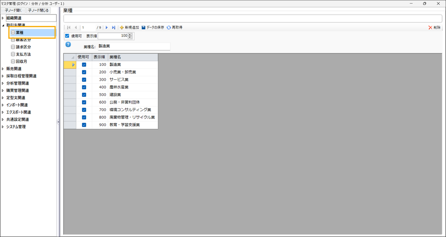Expand 定型文関連 tree node

coord(3,98)
